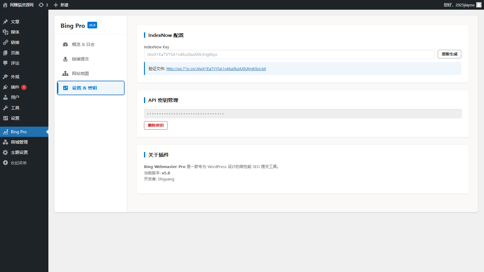Click the 链接 links chain icon
484x272 pixels.
[5, 42]
